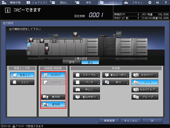This screenshot has height=128, width=170.
Task: Click 標準復帰 to restore defaults
Action: tap(109, 121)
